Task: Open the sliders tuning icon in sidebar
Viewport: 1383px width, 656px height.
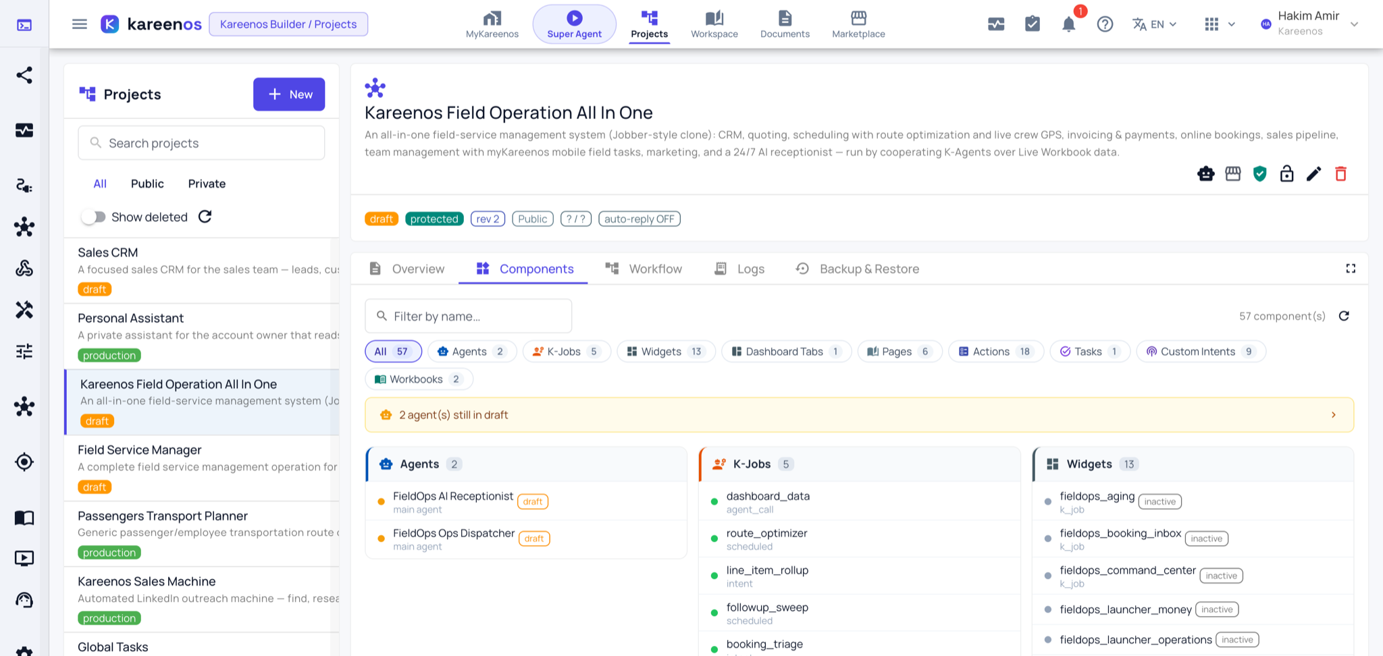Action: click(x=24, y=351)
